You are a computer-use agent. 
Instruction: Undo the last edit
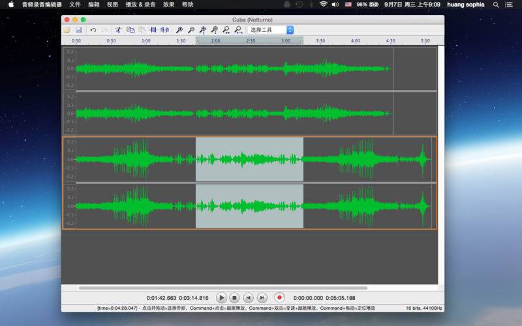(93, 30)
